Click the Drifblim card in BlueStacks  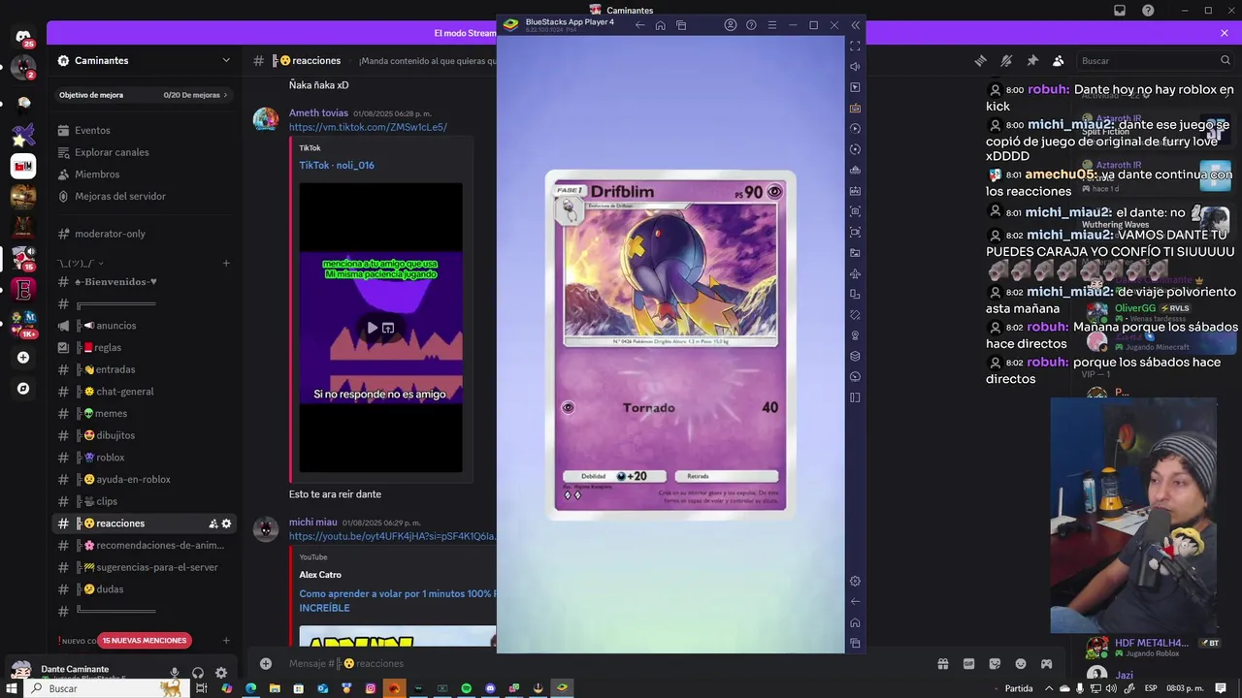click(670, 345)
